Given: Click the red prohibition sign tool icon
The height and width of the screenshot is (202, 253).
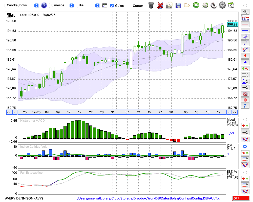Looking at the screenshot, I should click(245, 94).
